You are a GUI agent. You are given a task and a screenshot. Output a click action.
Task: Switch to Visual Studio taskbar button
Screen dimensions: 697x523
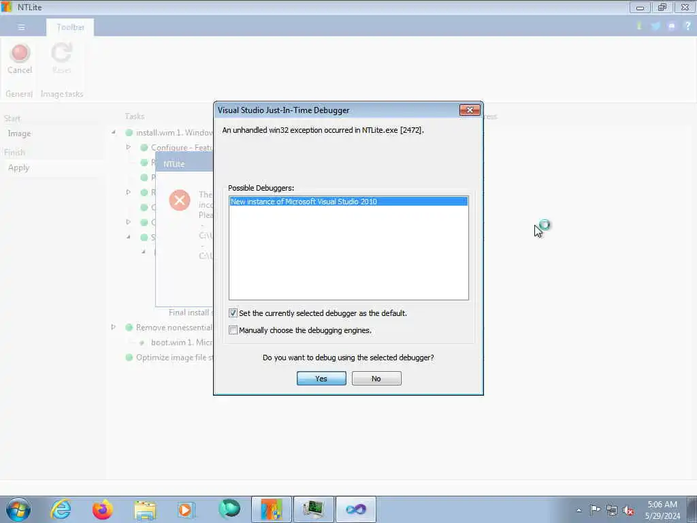355,509
